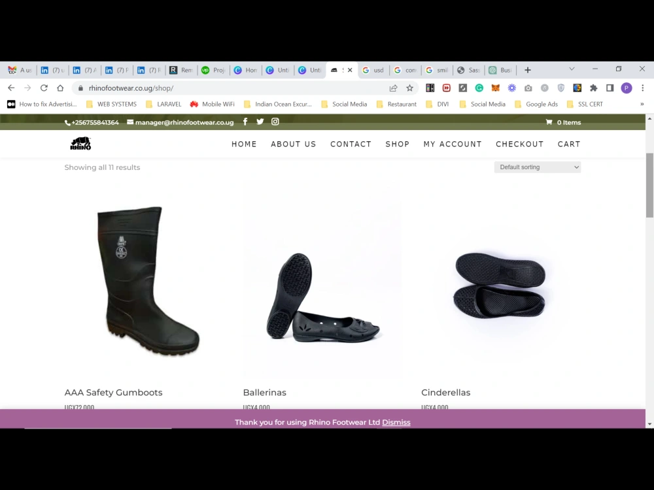
Task: Go to HOME in site navigation
Action: point(244,144)
